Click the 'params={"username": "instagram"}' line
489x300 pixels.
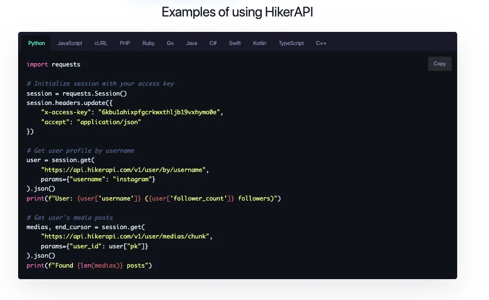pyautogui.click(x=98, y=179)
